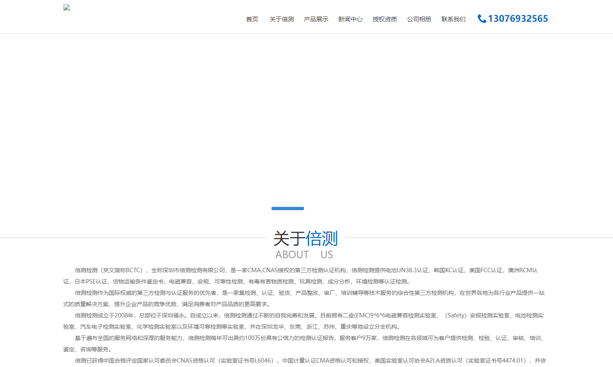Select the 公司相册 navigation item
The height and width of the screenshot is (367, 613).
(419, 19)
